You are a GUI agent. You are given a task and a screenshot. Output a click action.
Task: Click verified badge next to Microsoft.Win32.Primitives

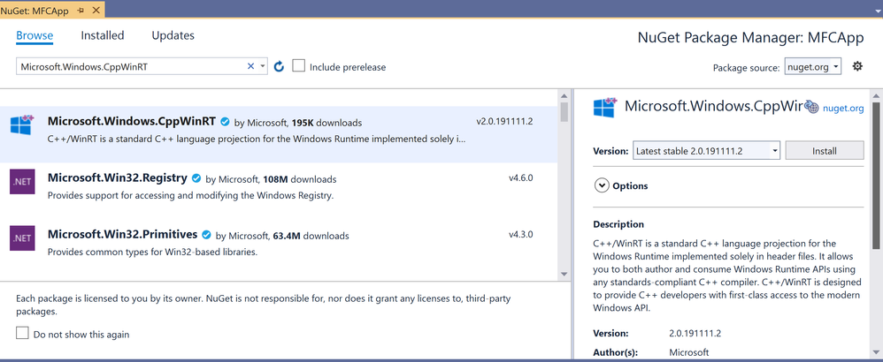tap(207, 234)
